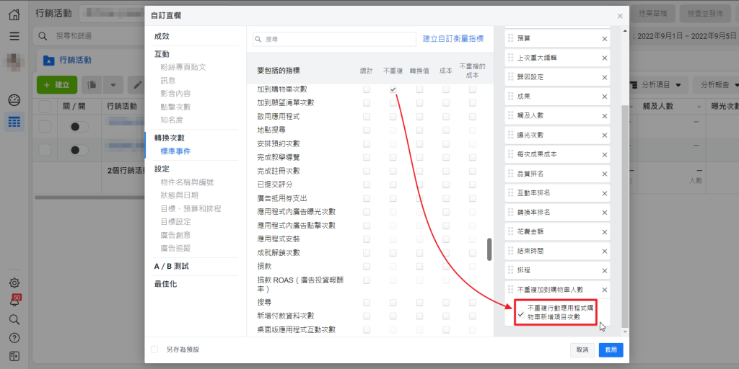The height and width of the screenshot is (369, 739).
Task: Click the drag handle of 成果 column
Action: point(510,96)
